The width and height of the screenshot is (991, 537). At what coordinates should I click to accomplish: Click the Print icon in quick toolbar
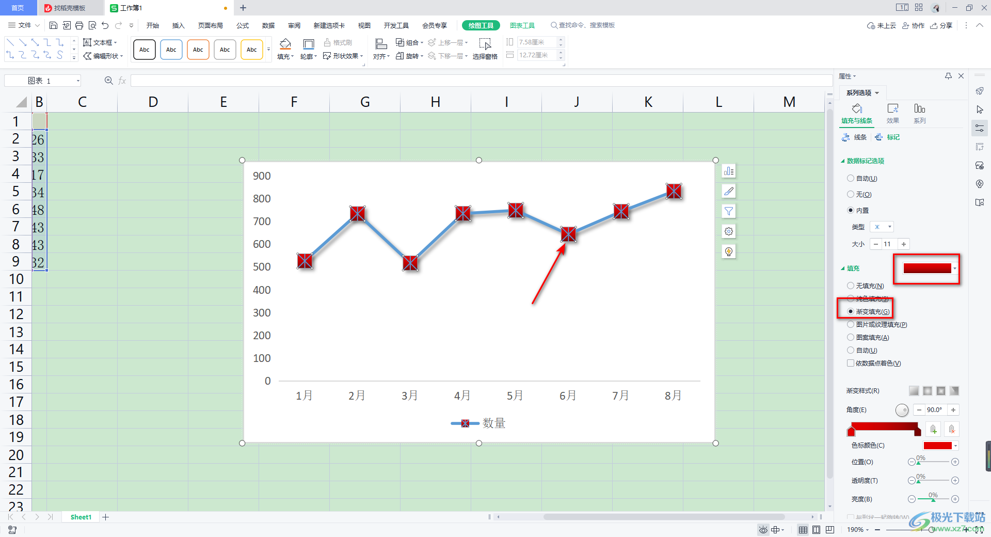(x=79, y=25)
